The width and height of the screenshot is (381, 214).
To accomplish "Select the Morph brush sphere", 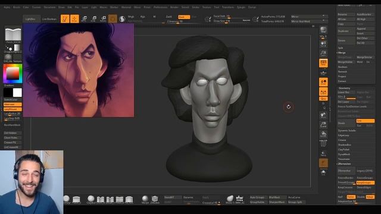I will [x=145, y=199].
